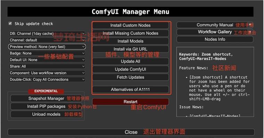Open the Workflow Gallery menu
Screen dimensions: 264x138
(x=215, y=32)
